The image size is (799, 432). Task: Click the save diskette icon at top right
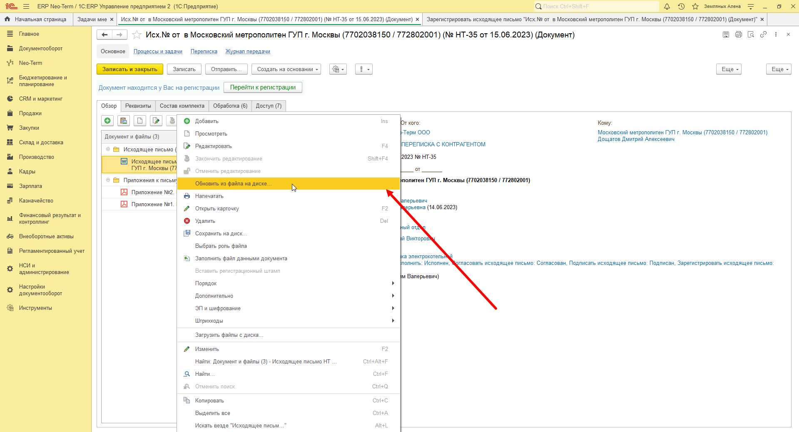coord(726,35)
